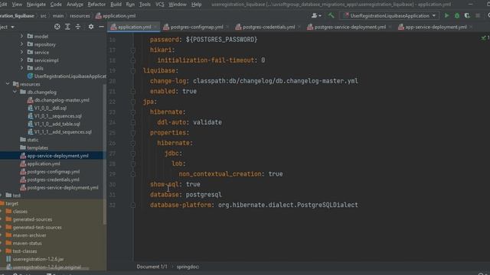Click the Select Opened File target icon
The height and width of the screenshot is (275, 490).
click(57, 27)
